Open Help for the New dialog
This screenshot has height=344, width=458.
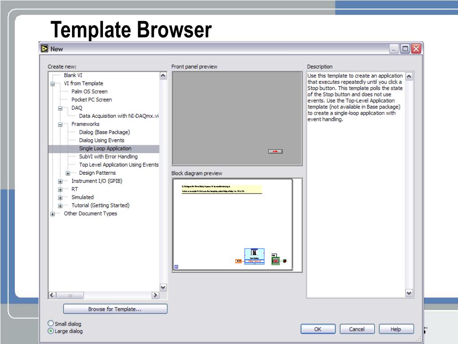coord(396,329)
